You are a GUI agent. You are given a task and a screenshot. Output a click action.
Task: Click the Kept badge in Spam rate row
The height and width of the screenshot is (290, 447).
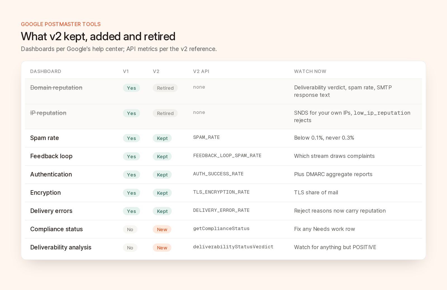click(162, 138)
